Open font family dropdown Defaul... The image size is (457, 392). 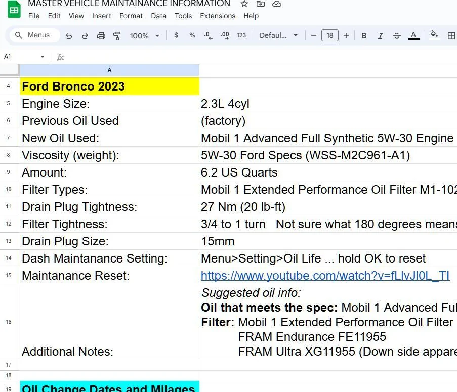coord(279,35)
